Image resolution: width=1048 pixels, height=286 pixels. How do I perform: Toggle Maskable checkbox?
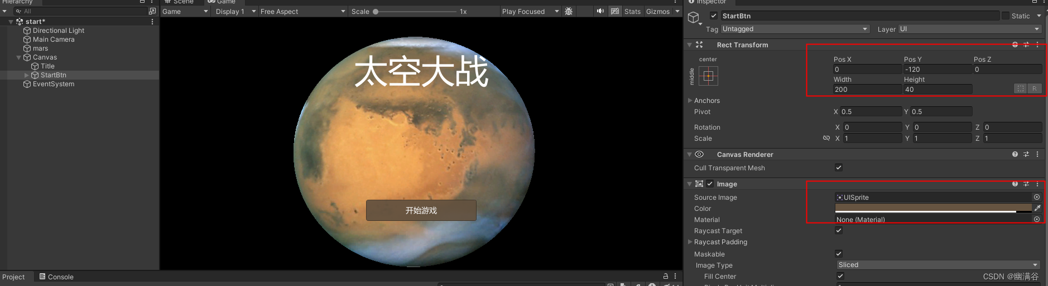(839, 254)
